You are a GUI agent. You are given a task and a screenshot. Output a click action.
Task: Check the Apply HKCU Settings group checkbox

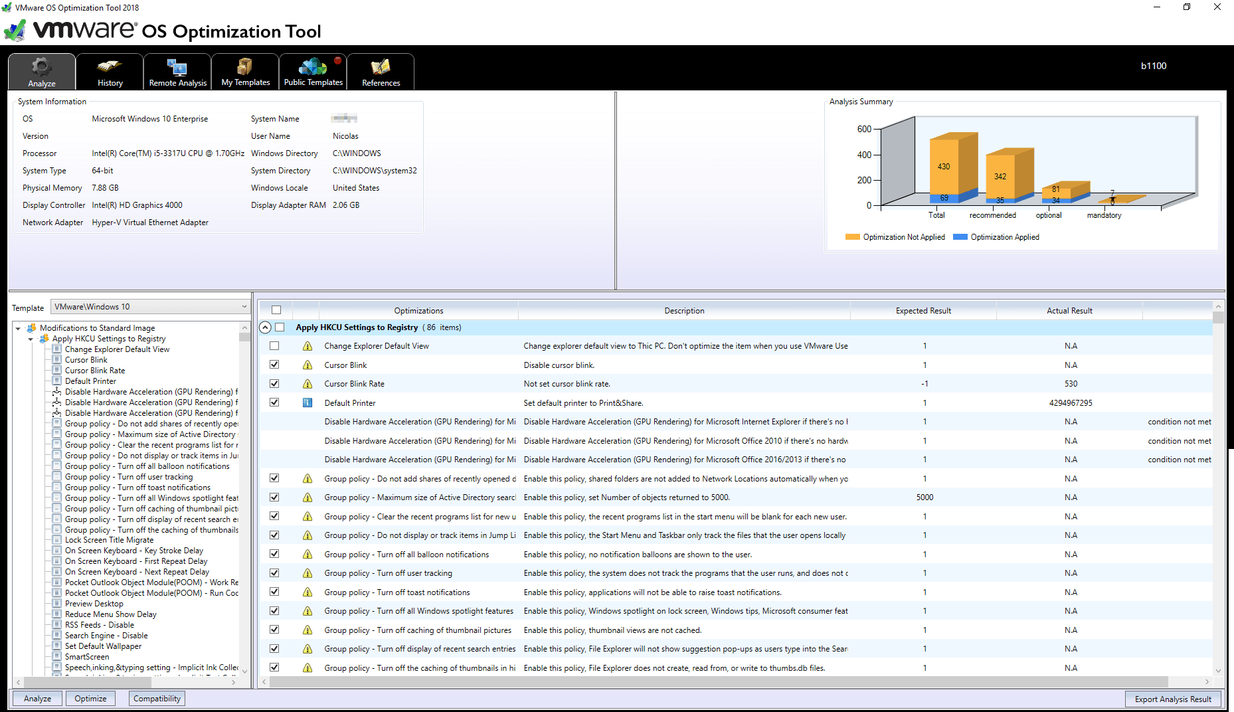tap(280, 327)
